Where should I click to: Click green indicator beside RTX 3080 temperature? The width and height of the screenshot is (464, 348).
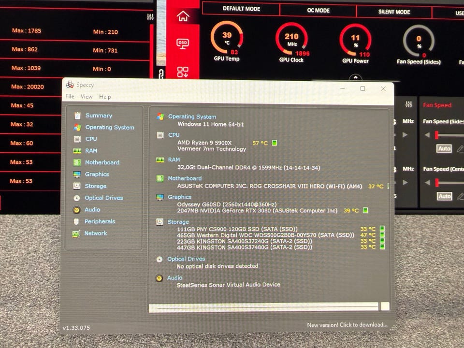pos(365,210)
